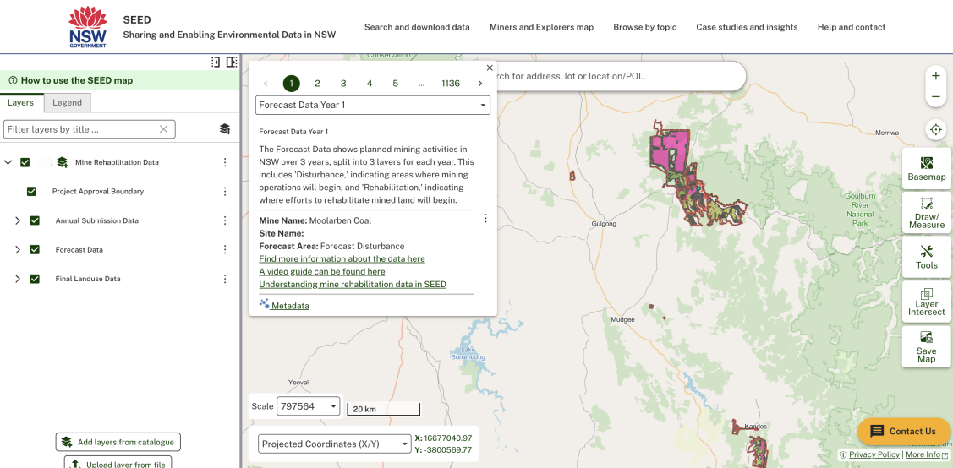Open options menu for Final Landuse Data
The height and width of the screenshot is (468, 953).
(x=225, y=279)
